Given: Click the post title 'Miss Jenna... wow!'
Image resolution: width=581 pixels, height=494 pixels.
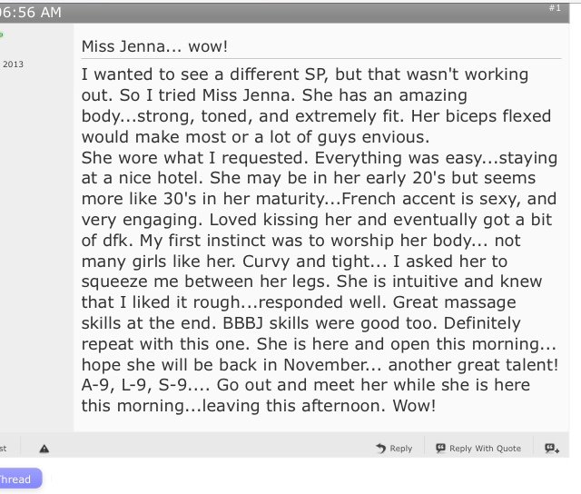Looking at the screenshot, I should (154, 46).
